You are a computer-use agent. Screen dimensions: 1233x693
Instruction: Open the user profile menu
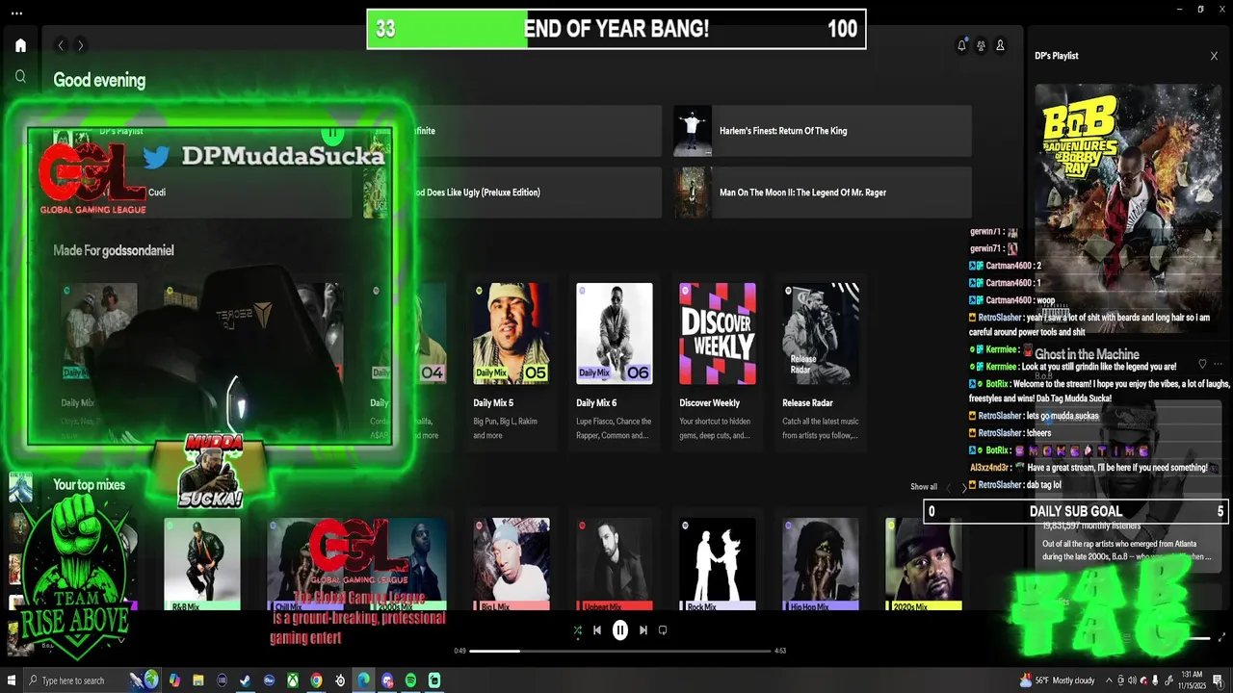click(1000, 45)
